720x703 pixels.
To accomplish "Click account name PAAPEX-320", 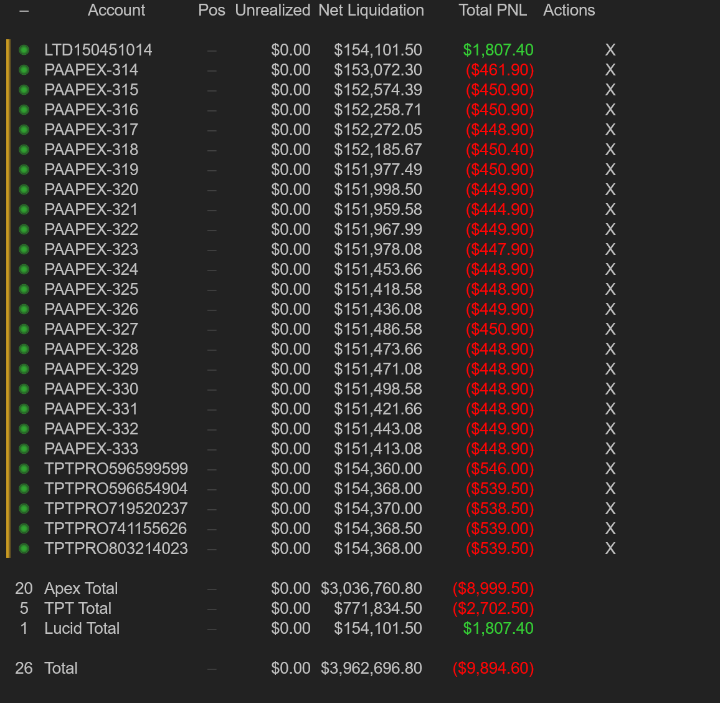I will (x=91, y=189).
